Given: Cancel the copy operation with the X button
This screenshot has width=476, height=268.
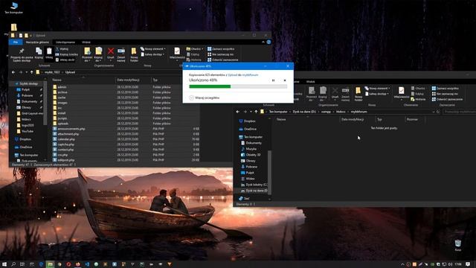Looking at the screenshot, I should [x=285, y=80].
